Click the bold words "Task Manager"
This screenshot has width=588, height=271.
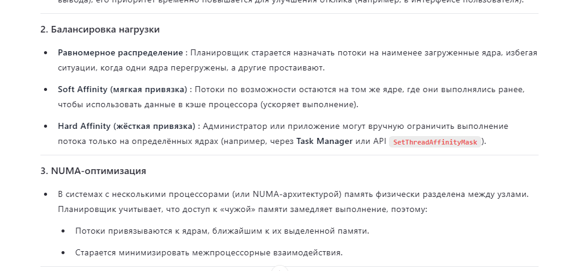324,142
